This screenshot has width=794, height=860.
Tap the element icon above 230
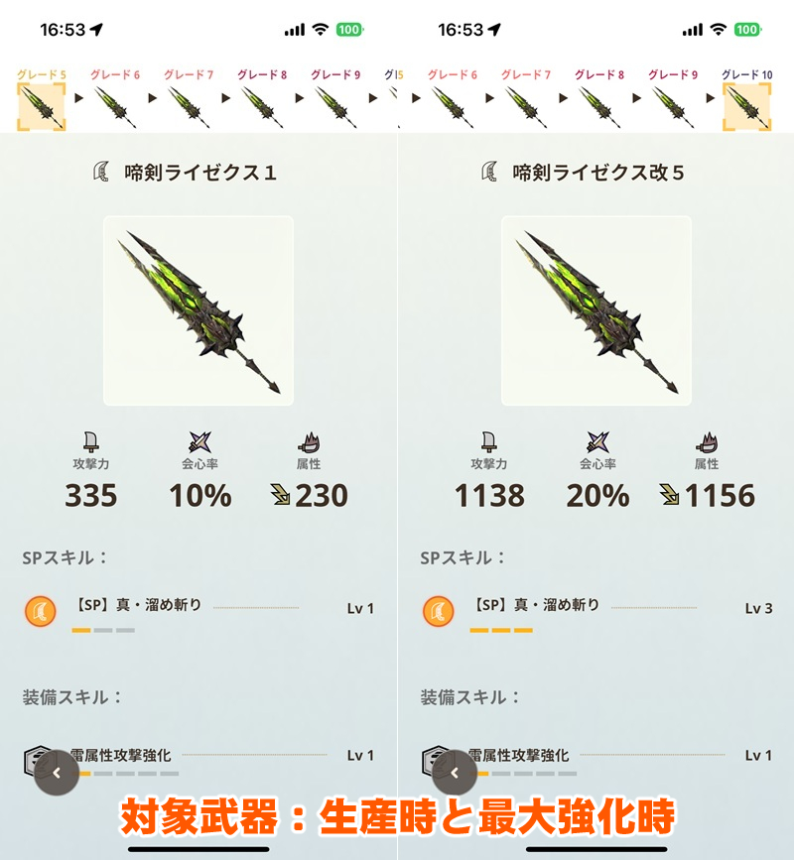click(x=309, y=442)
